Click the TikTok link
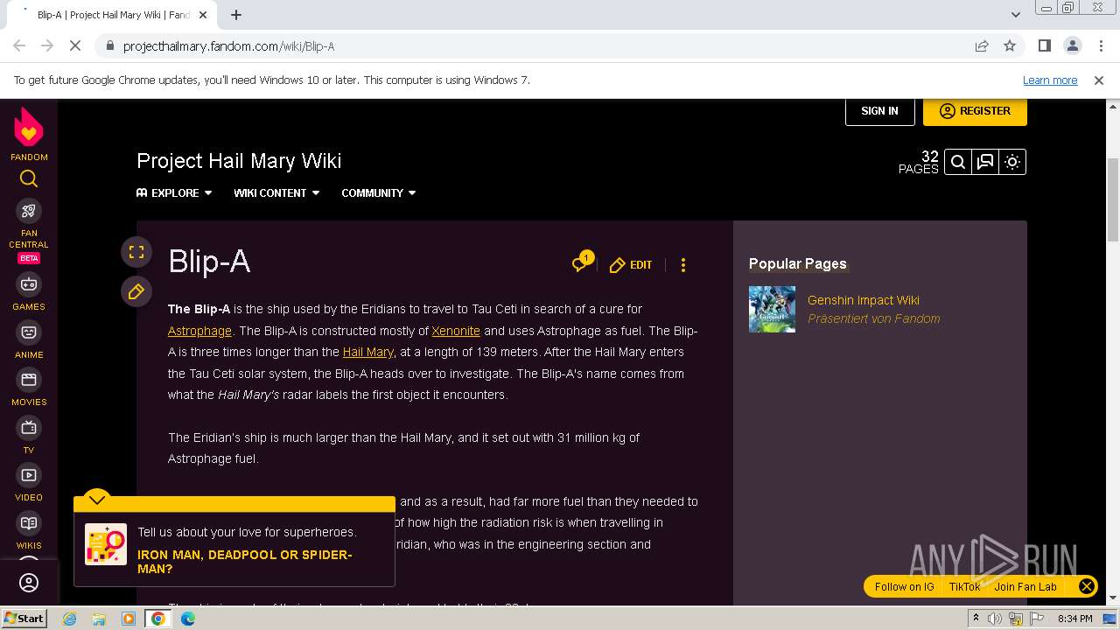The height and width of the screenshot is (630, 1120). coord(964,587)
